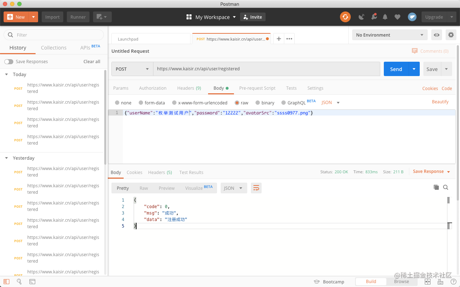460x287 pixels.
Task: Open the request body JSON type dropdown
Action: tap(331, 103)
